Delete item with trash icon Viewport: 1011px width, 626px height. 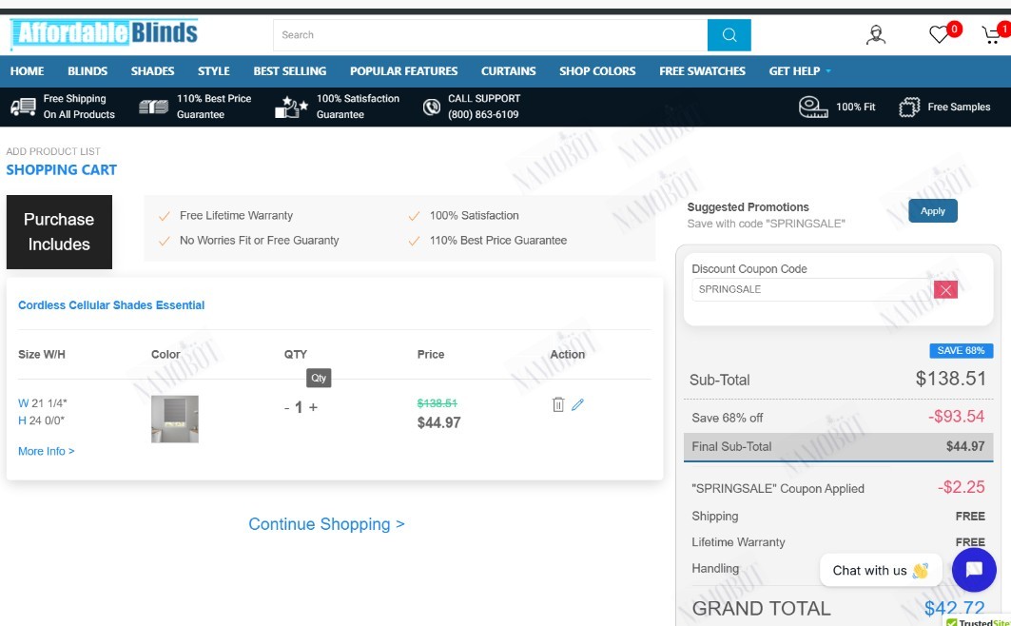(558, 404)
